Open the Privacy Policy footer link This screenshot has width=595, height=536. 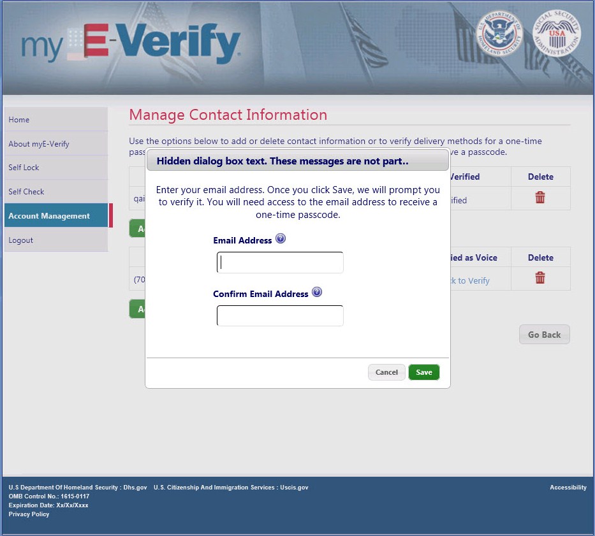tap(29, 514)
